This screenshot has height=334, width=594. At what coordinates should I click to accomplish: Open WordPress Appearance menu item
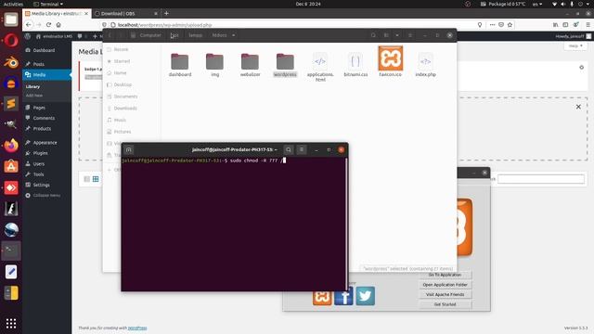click(x=46, y=142)
